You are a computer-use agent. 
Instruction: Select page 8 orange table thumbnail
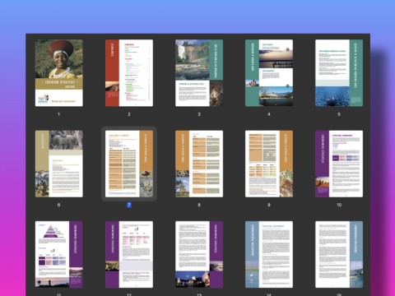(x=199, y=164)
